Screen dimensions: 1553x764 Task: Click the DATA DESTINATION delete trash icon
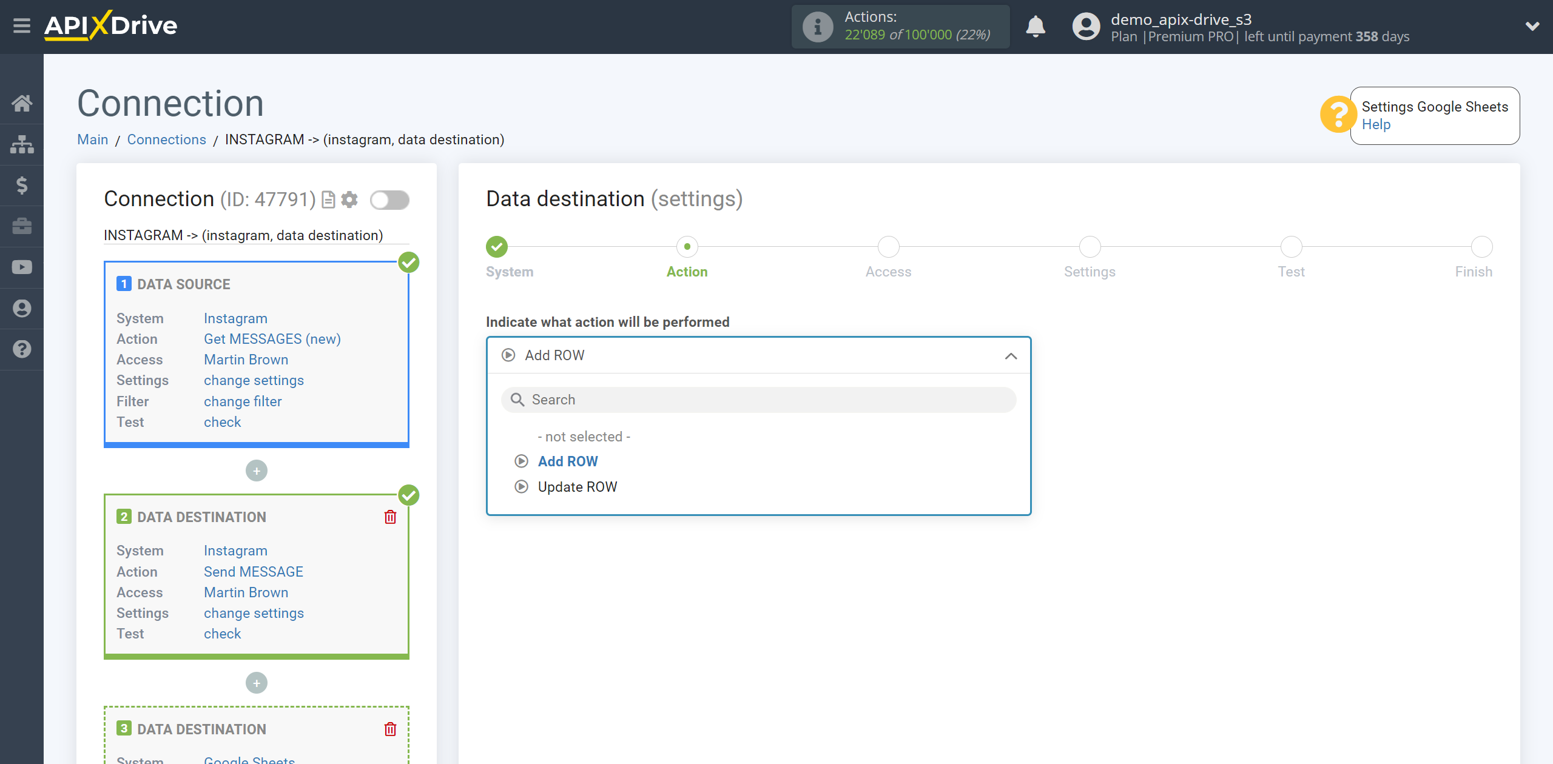[391, 517]
